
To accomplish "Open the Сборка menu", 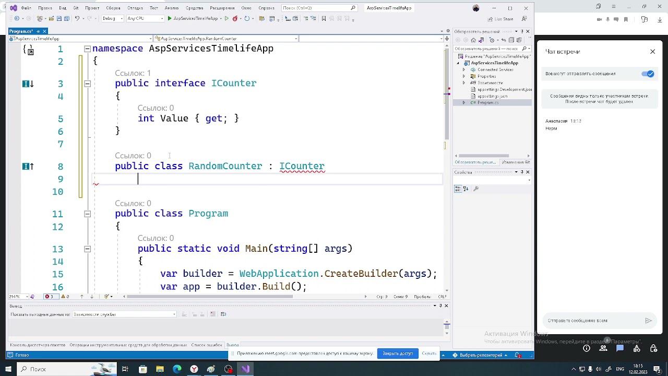I will 113,8.
